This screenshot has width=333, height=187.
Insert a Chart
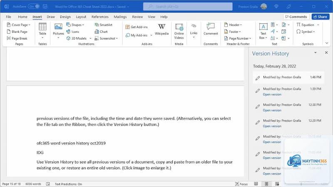coord(101,32)
